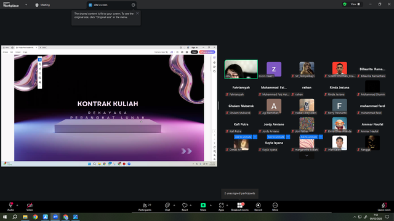Select Agi Ramdhan's A avatar tile
Screen dimensions: 394x221
[274, 106]
